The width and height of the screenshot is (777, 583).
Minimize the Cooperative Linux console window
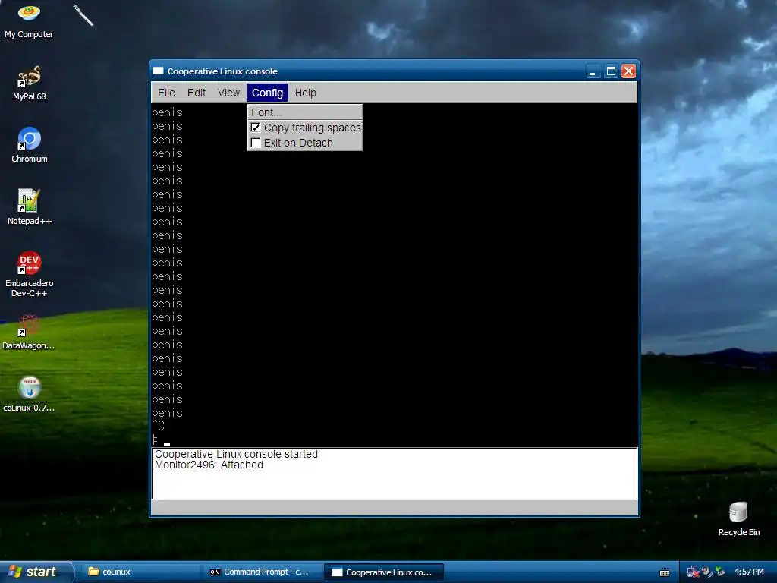(x=593, y=71)
